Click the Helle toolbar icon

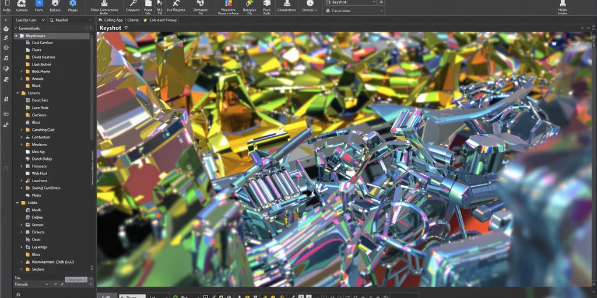pos(6,3)
